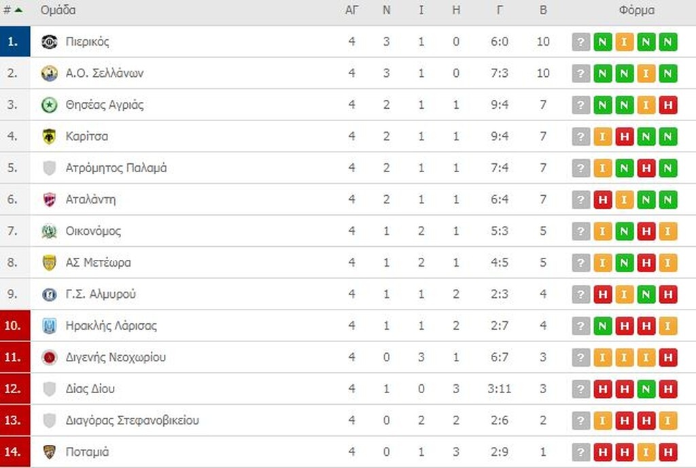Click the Α.Ο. Σελλάνων team logo
696x468 pixels.
(49, 73)
